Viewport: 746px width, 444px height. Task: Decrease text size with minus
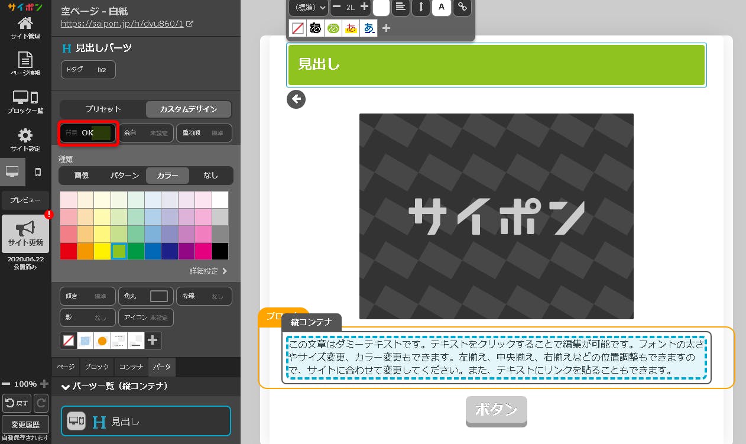tap(336, 7)
